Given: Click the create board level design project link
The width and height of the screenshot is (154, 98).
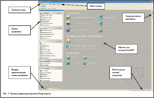Looking at the screenshot, I should [x=81, y=18].
